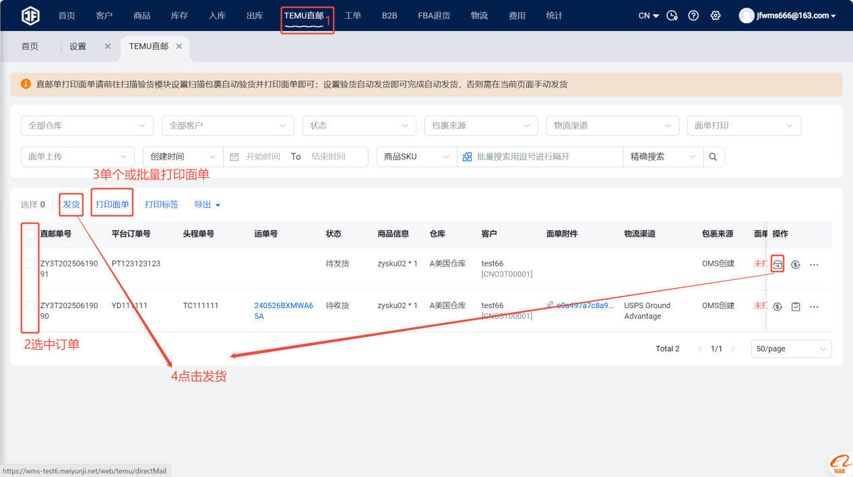
Task: Open the CN language dropdown
Action: pos(648,15)
